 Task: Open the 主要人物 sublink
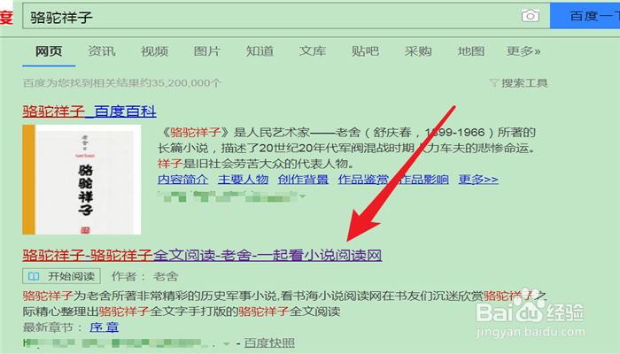click(x=244, y=180)
